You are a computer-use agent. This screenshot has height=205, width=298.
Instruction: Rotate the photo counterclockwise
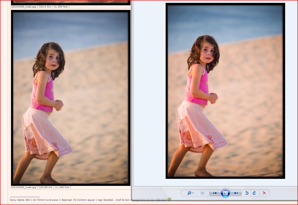click(x=247, y=193)
